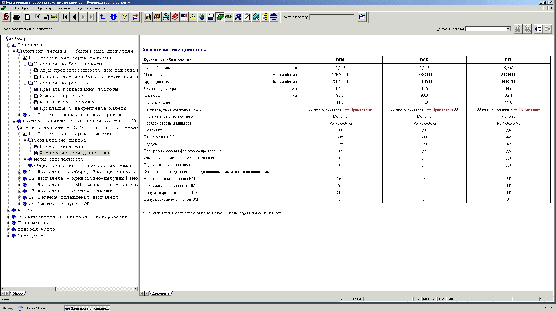Expand 26 Система выпуска ОГ node

(19, 204)
